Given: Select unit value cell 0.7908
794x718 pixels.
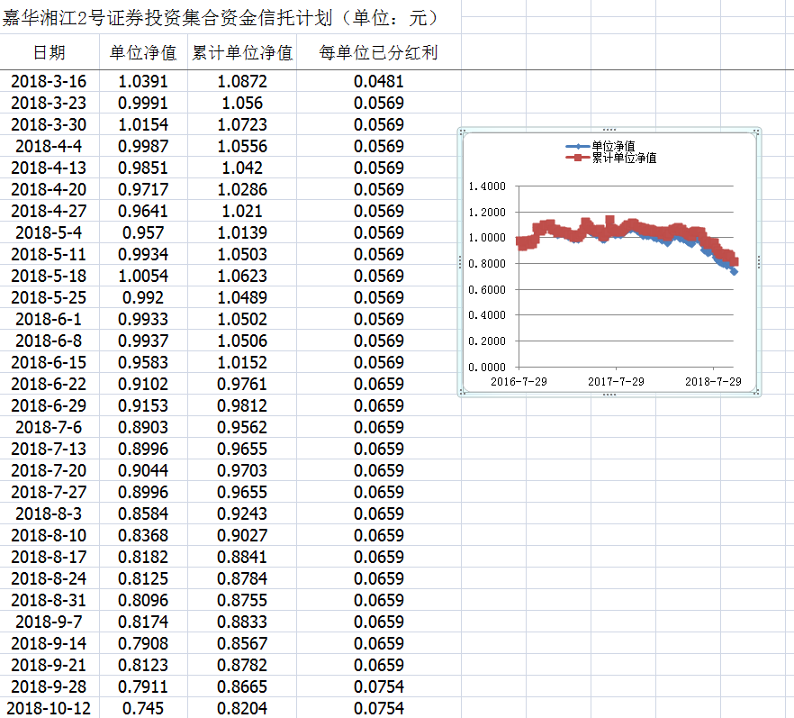Looking at the screenshot, I should point(143,643).
